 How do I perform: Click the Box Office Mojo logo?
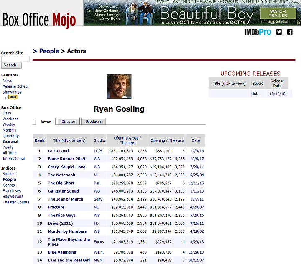coord(39,20)
